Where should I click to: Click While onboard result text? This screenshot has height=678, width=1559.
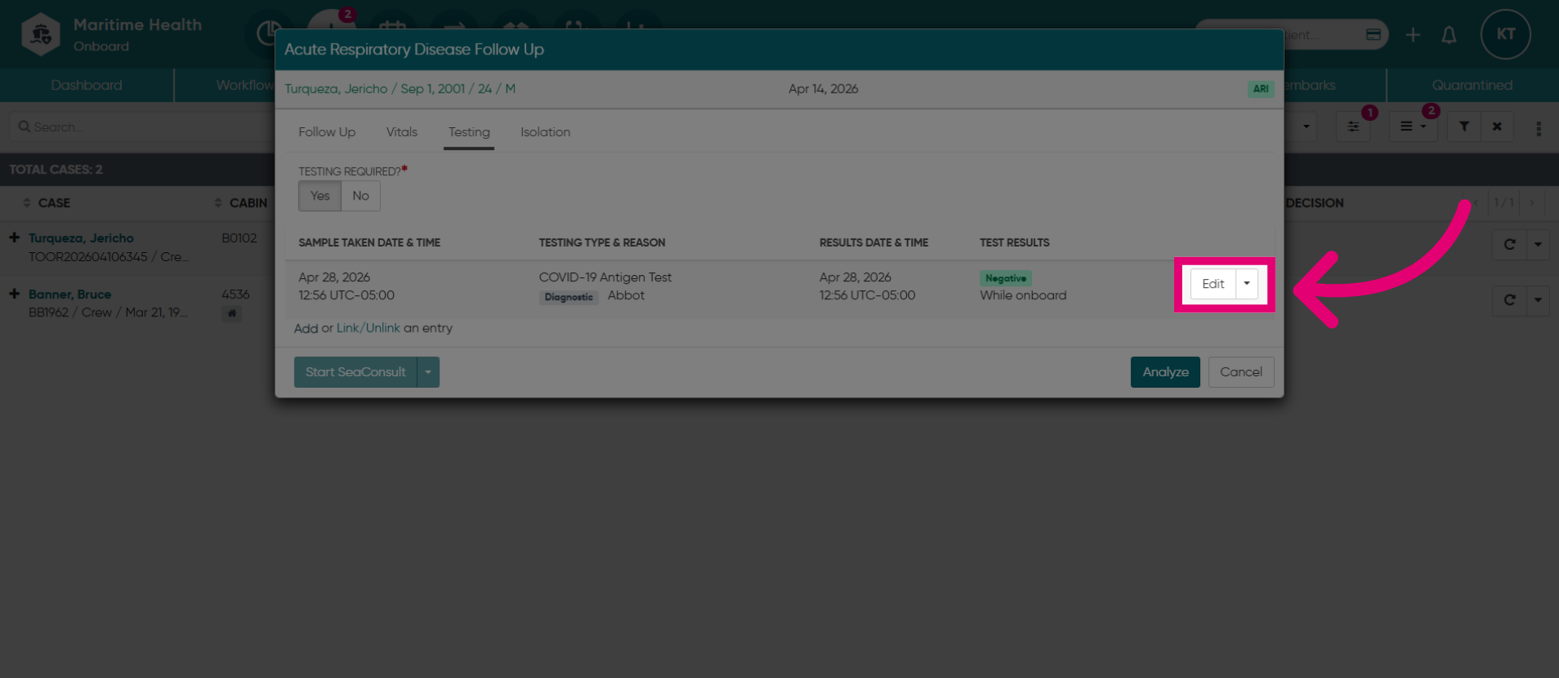pos(1023,296)
